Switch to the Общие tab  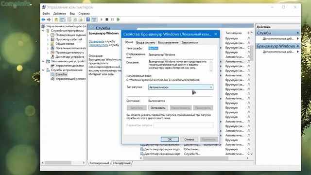point(129,42)
